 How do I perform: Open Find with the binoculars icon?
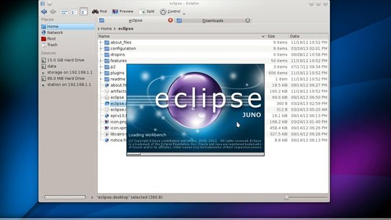point(99,12)
